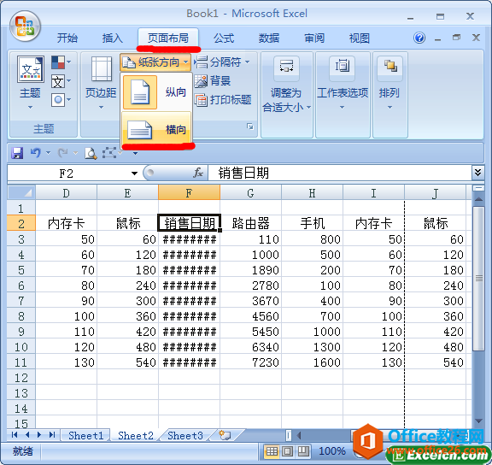Click cell with value 1890
This screenshot has width=492, height=465.
point(251,270)
